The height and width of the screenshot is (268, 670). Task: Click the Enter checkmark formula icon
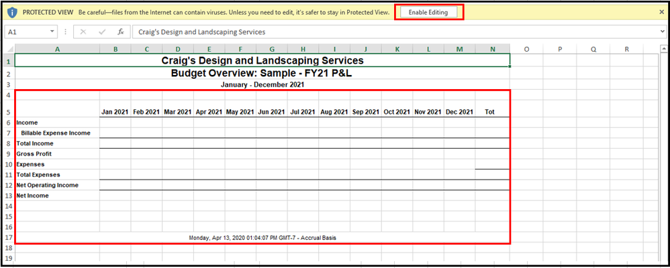pos(101,31)
